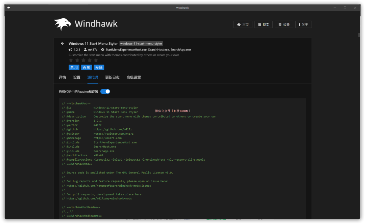Click the // ==WindhawkMod== code line

click(x=76, y=103)
